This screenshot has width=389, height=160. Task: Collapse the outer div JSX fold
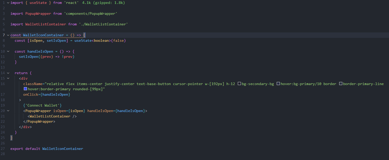pos(8,78)
